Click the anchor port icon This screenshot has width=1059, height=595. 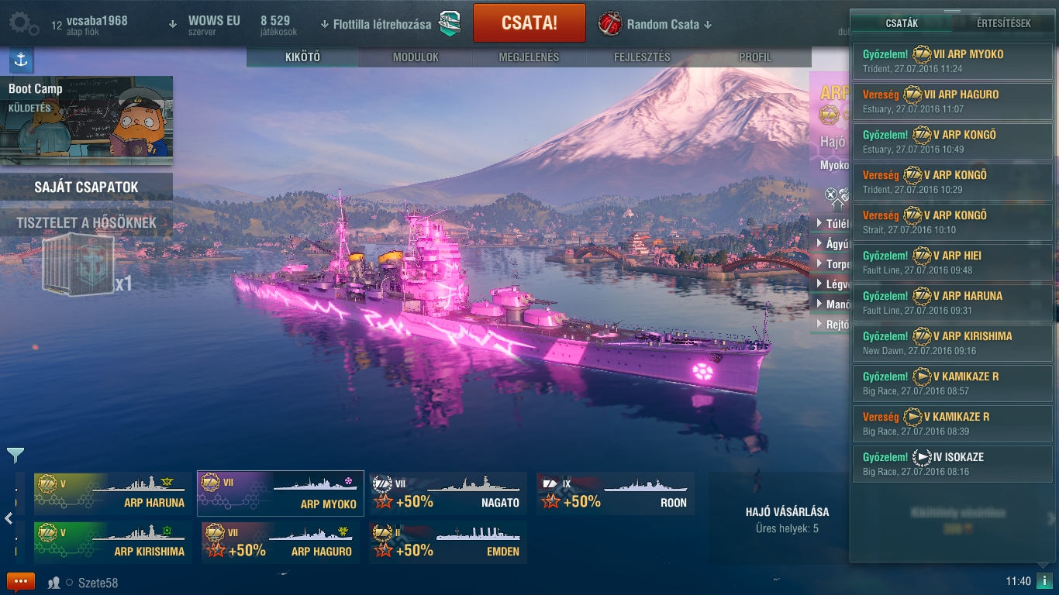[x=20, y=60]
